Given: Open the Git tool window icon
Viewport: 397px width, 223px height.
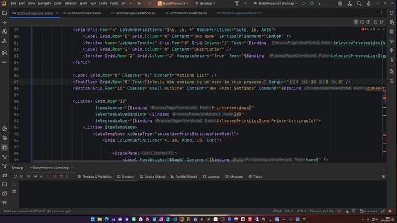Looking at the screenshot, I should (x=4, y=203).
